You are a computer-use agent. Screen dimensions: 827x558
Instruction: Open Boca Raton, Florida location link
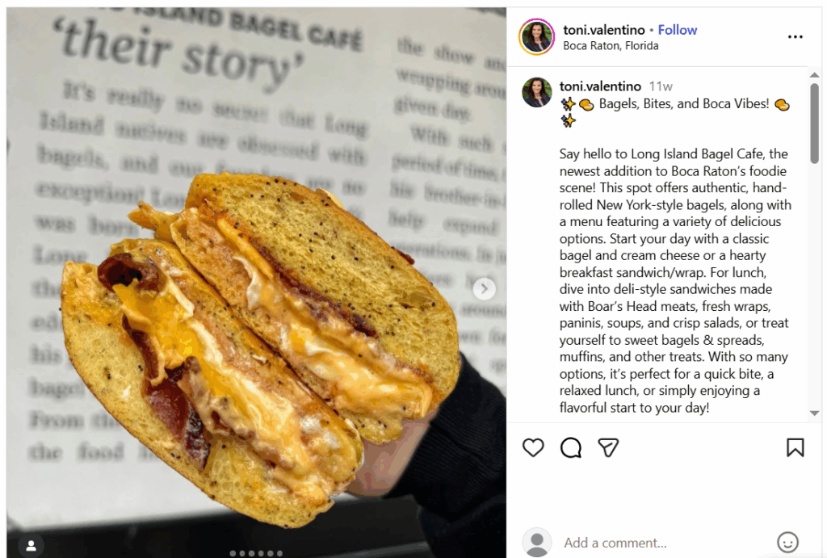click(611, 46)
